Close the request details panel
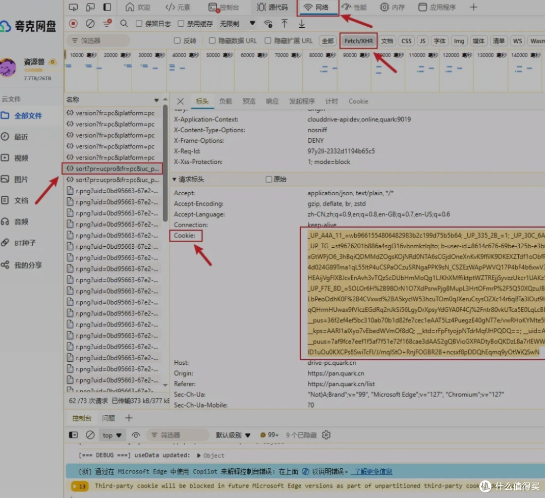The width and height of the screenshot is (545, 498). (181, 101)
